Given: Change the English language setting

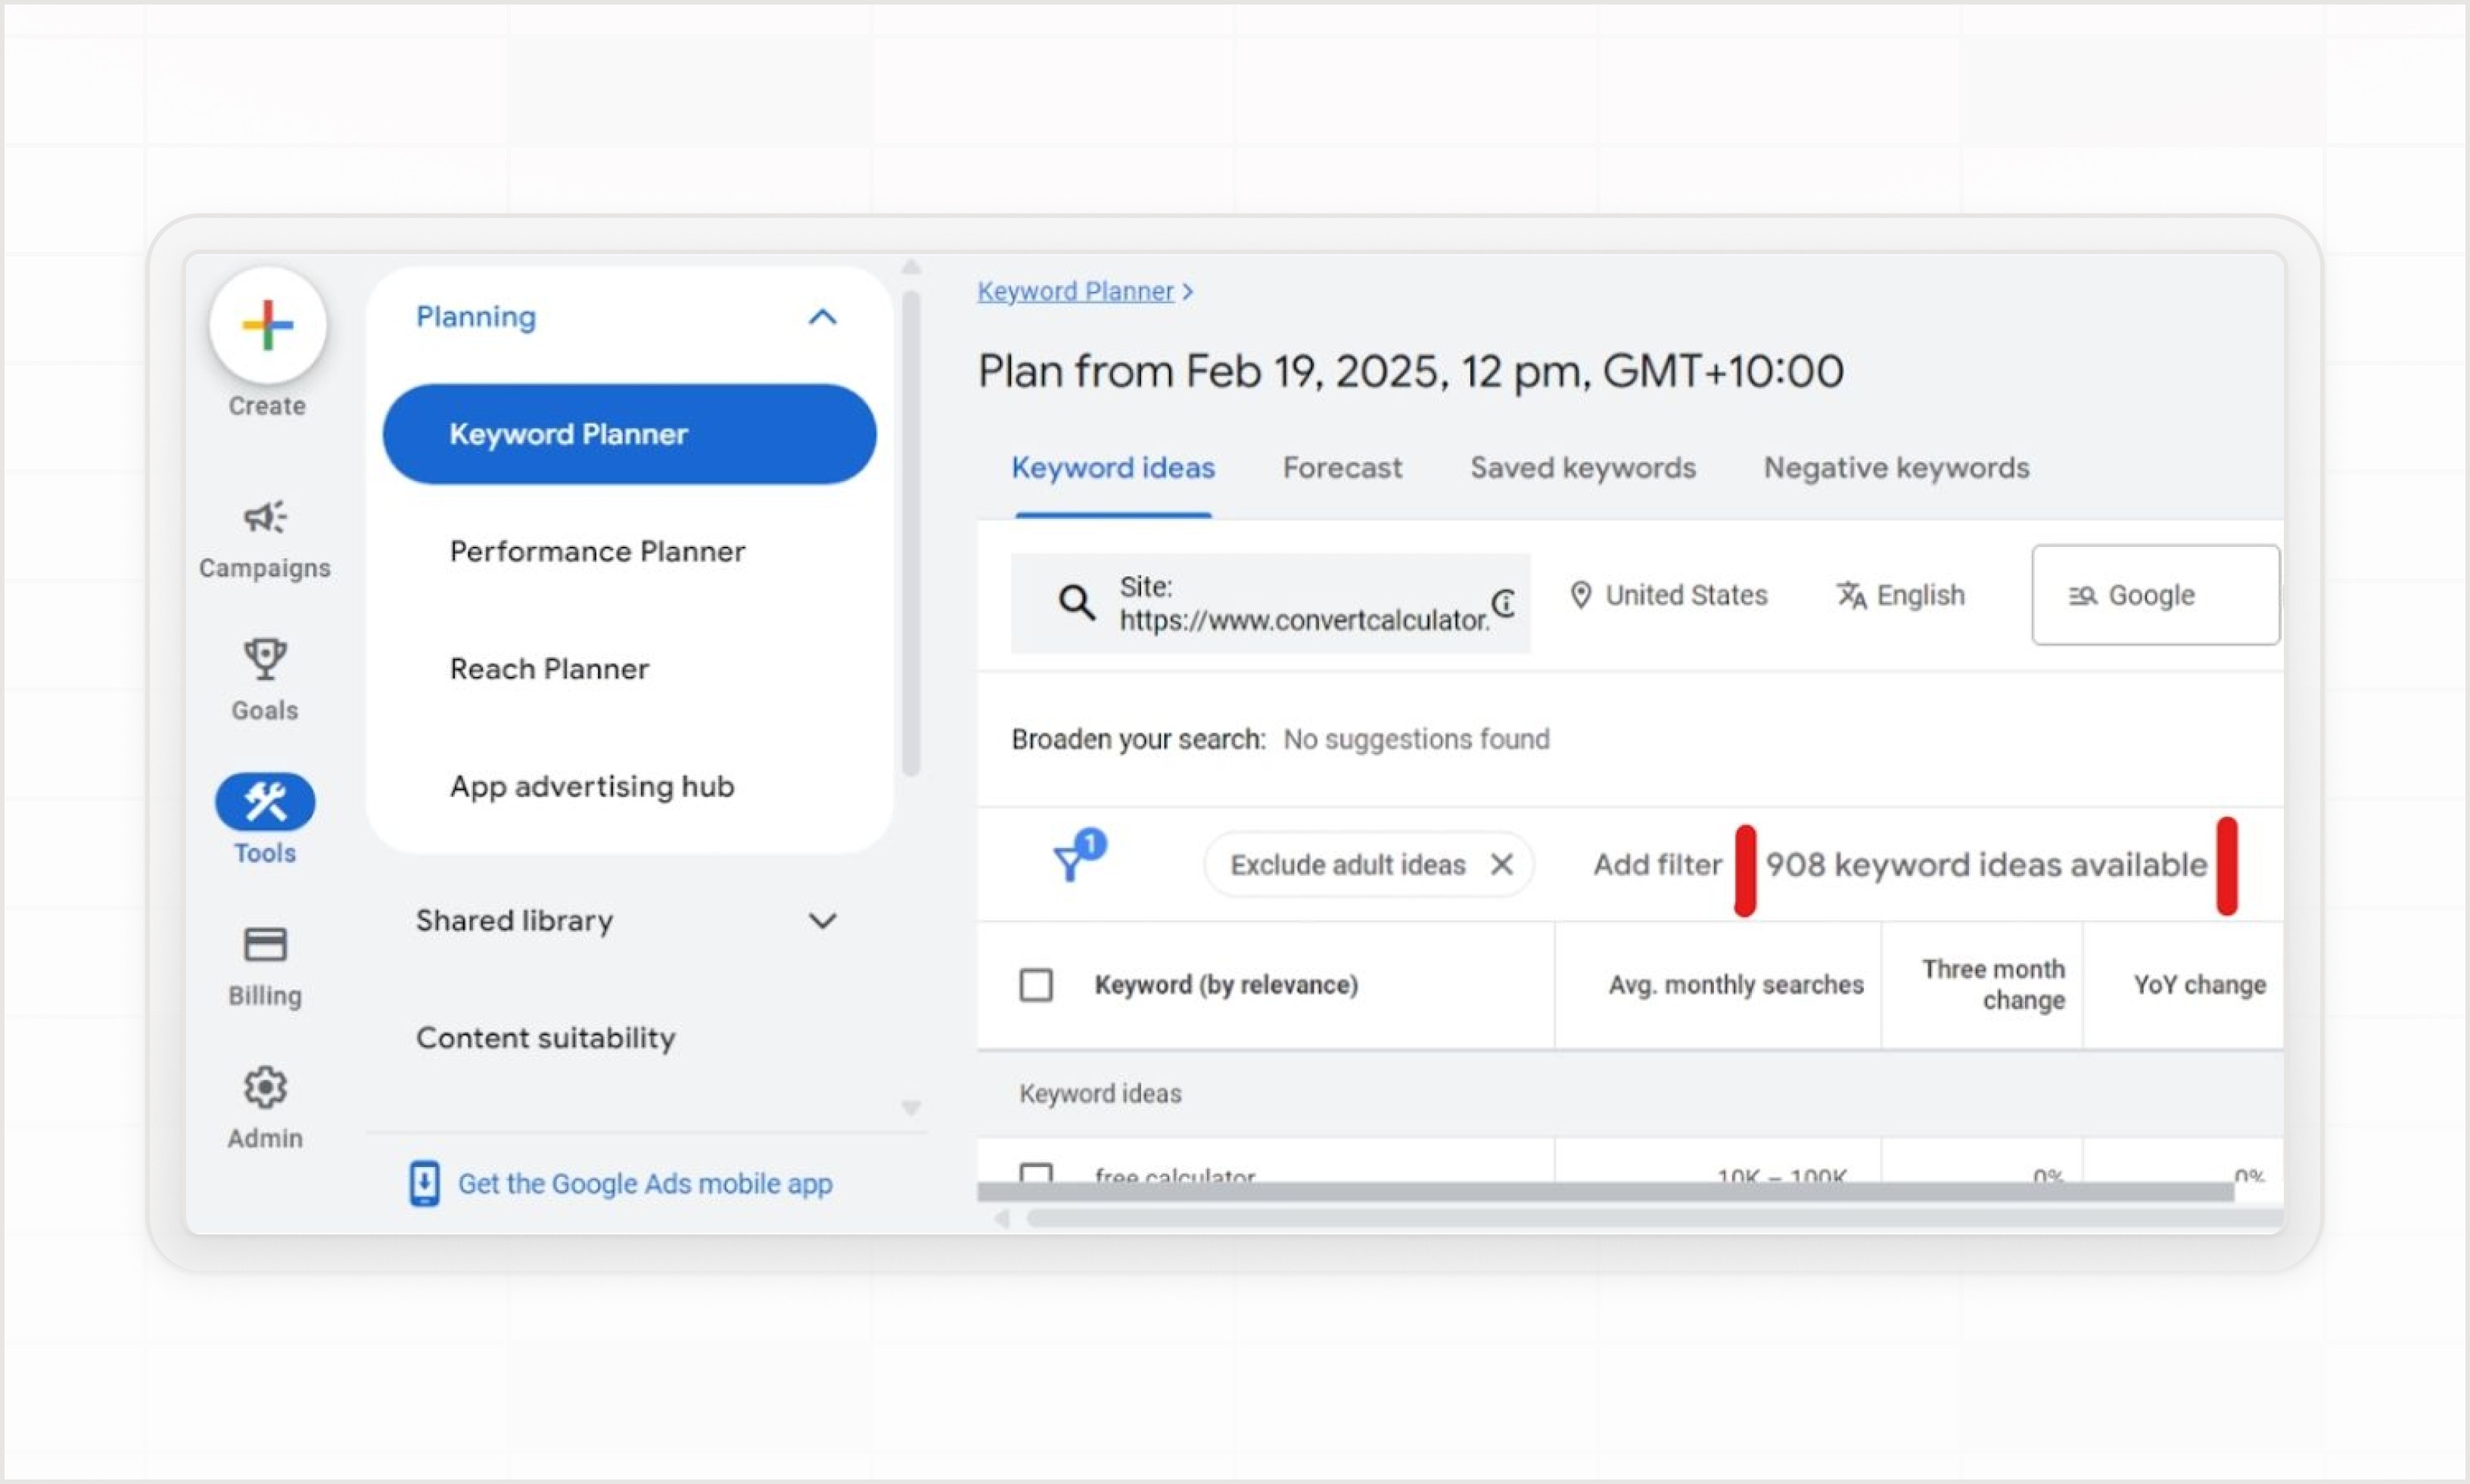Looking at the screenshot, I should (1901, 595).
